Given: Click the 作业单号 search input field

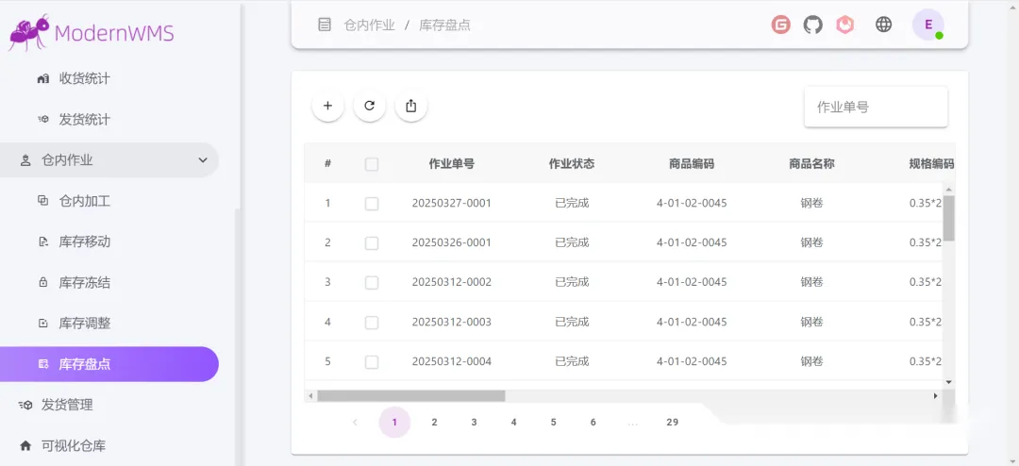Looking at the screenshot, I should click(x=876, y=108).
